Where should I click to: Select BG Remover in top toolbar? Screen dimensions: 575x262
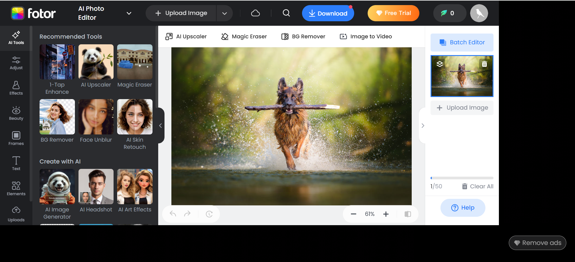tap(303, 37)
